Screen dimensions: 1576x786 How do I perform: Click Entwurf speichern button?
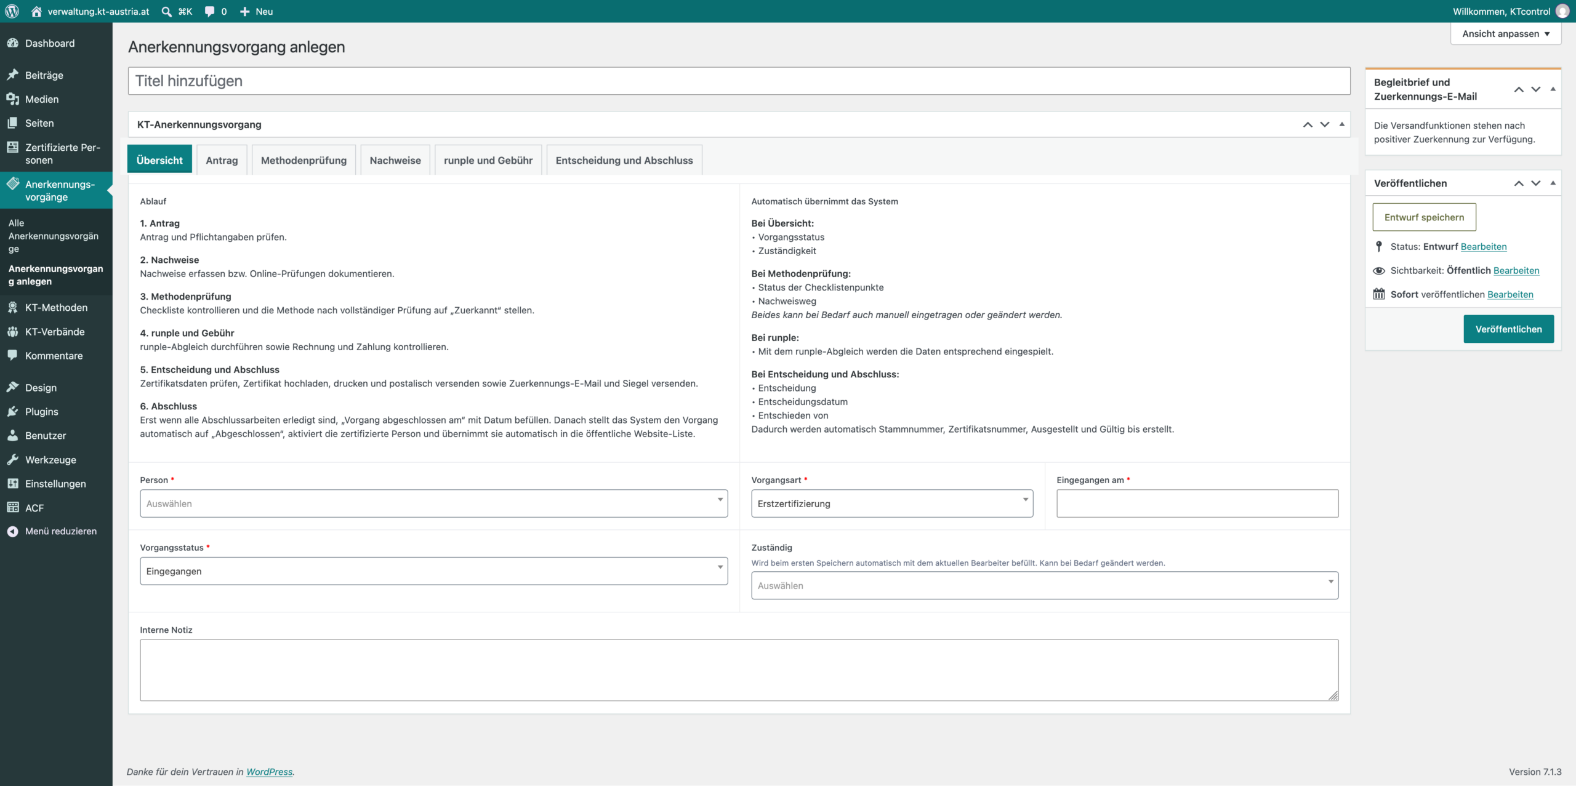click(x=1424, y=217)
